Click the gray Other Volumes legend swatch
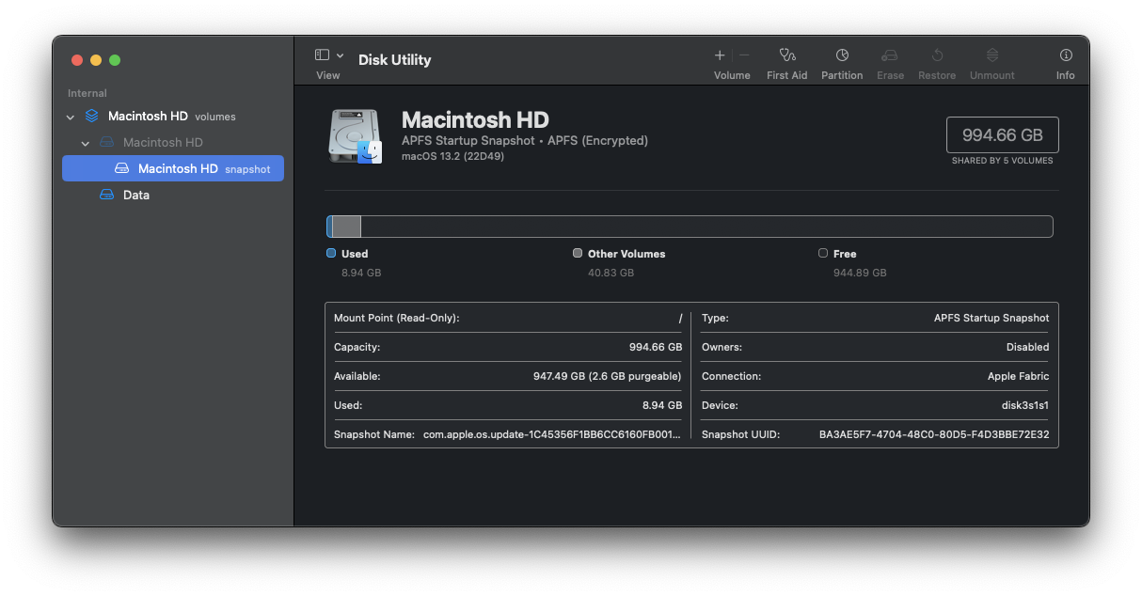This screenshot has height=596, width=1142. click(578, 253)
